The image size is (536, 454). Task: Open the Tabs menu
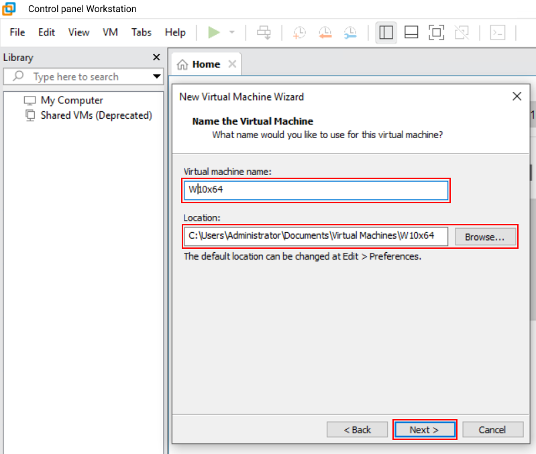[142, 32]
